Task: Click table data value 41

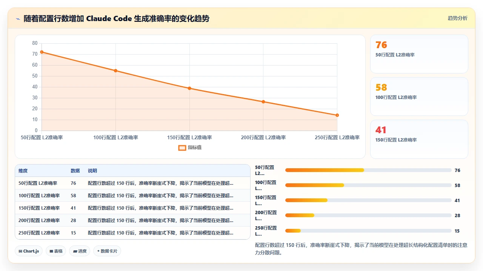Action: pos(73,208)
